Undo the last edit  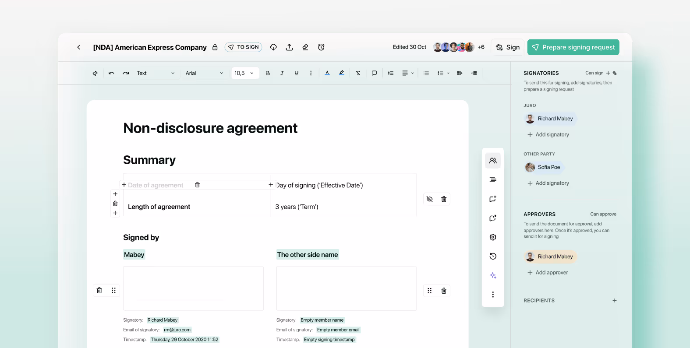111,73
